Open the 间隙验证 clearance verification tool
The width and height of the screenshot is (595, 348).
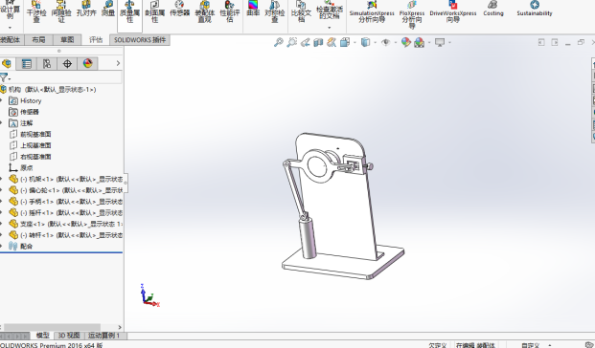click(x=61, y=11)
